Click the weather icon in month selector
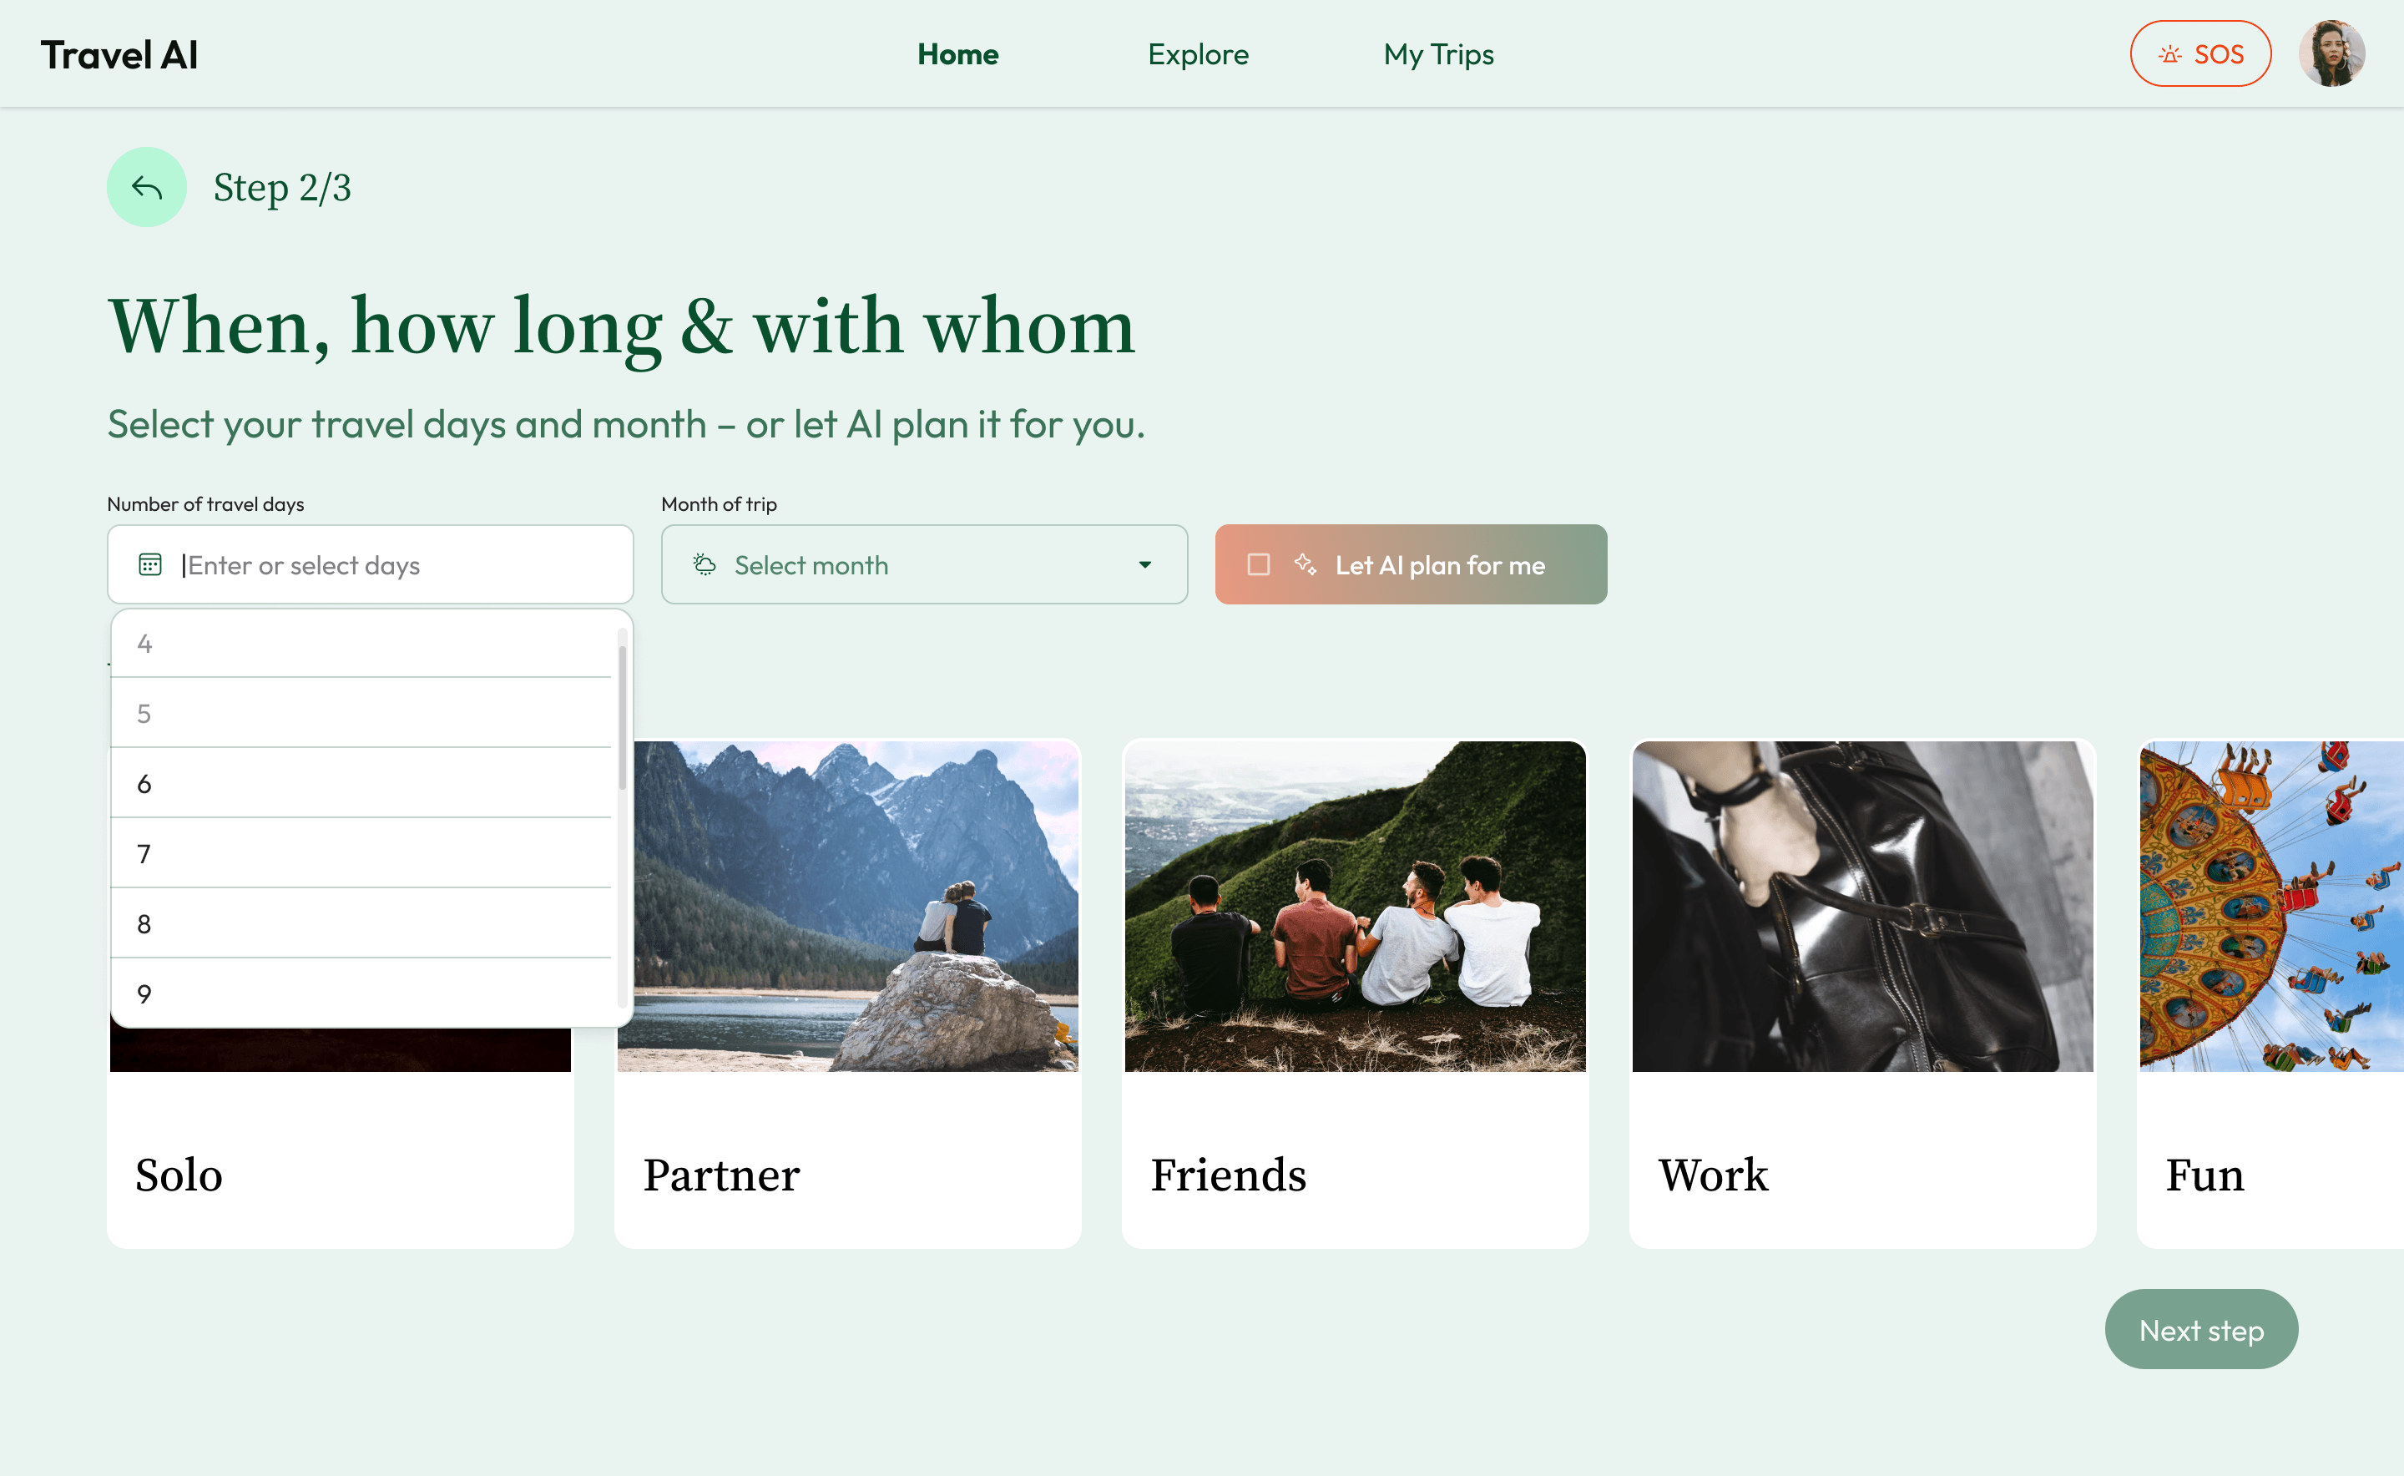The width and height of the screenshot is (2404, 1476). [705, 564]
